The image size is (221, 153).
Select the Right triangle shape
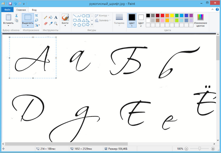pyautogui.click(x=88, y=20)
